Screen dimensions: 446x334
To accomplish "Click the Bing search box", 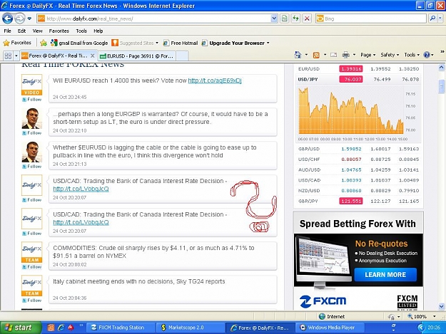I will (x=370, y=19).
